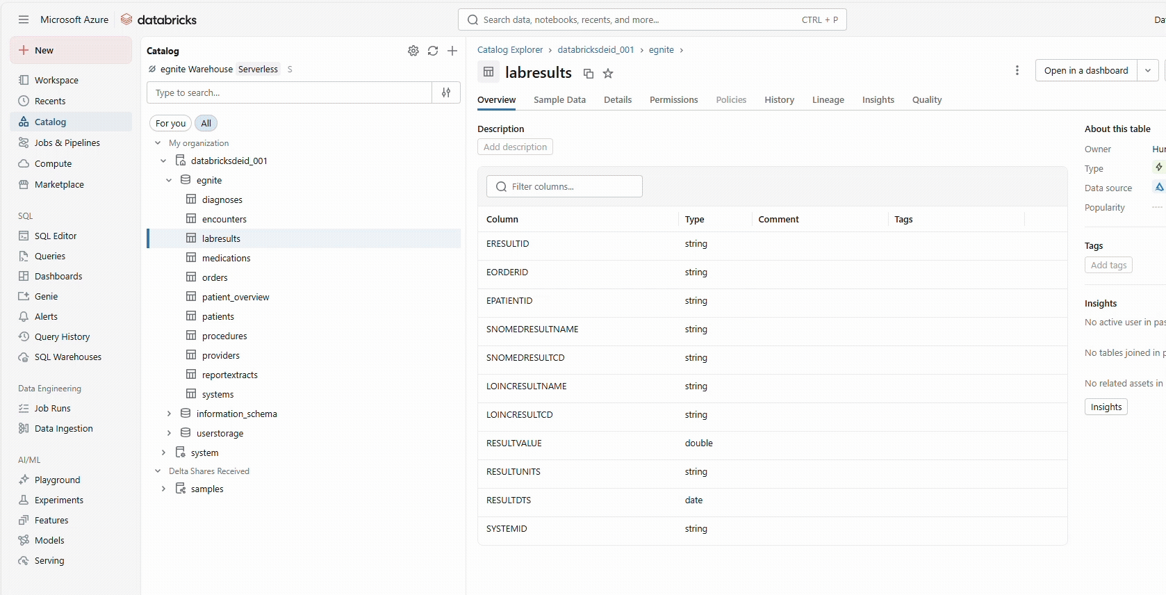This screenshot has height=595, width=1166.
Task: Open the medications table in tree
Action: click(x=226, y=258)
